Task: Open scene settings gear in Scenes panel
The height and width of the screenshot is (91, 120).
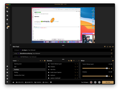Action: (x=45, y=61)
